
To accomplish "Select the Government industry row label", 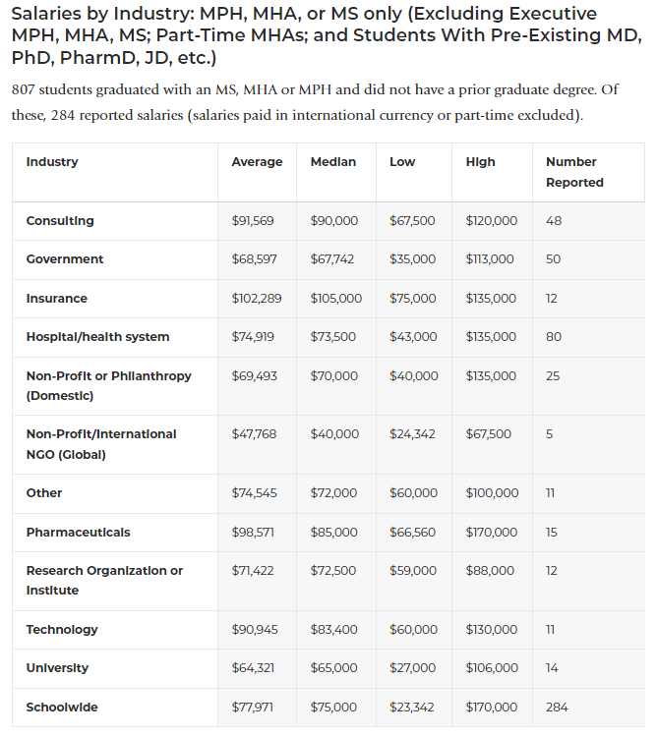I will tap(65, 259).
